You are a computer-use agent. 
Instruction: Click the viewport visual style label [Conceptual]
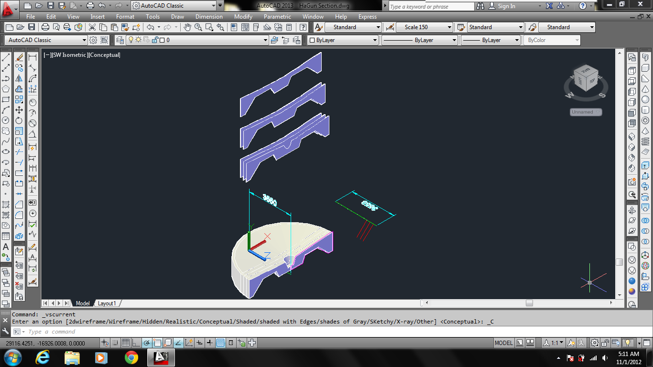tap(104, 55)
